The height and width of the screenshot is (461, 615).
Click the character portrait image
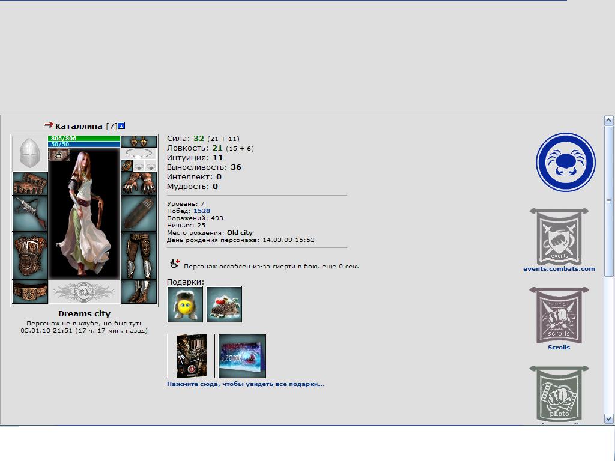coord(84,214)
